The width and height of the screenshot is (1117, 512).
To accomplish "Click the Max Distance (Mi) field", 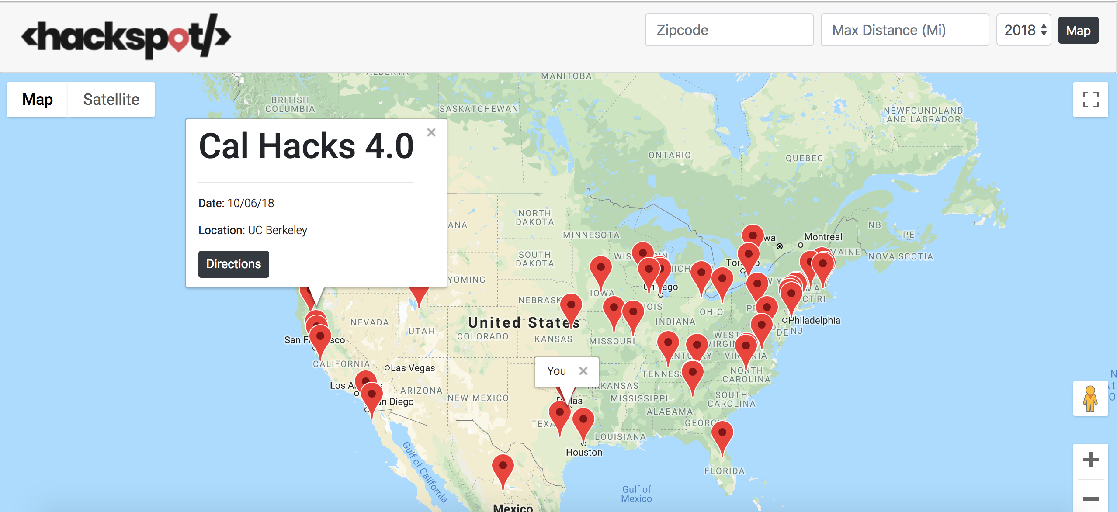I will [x=904, y=30].
